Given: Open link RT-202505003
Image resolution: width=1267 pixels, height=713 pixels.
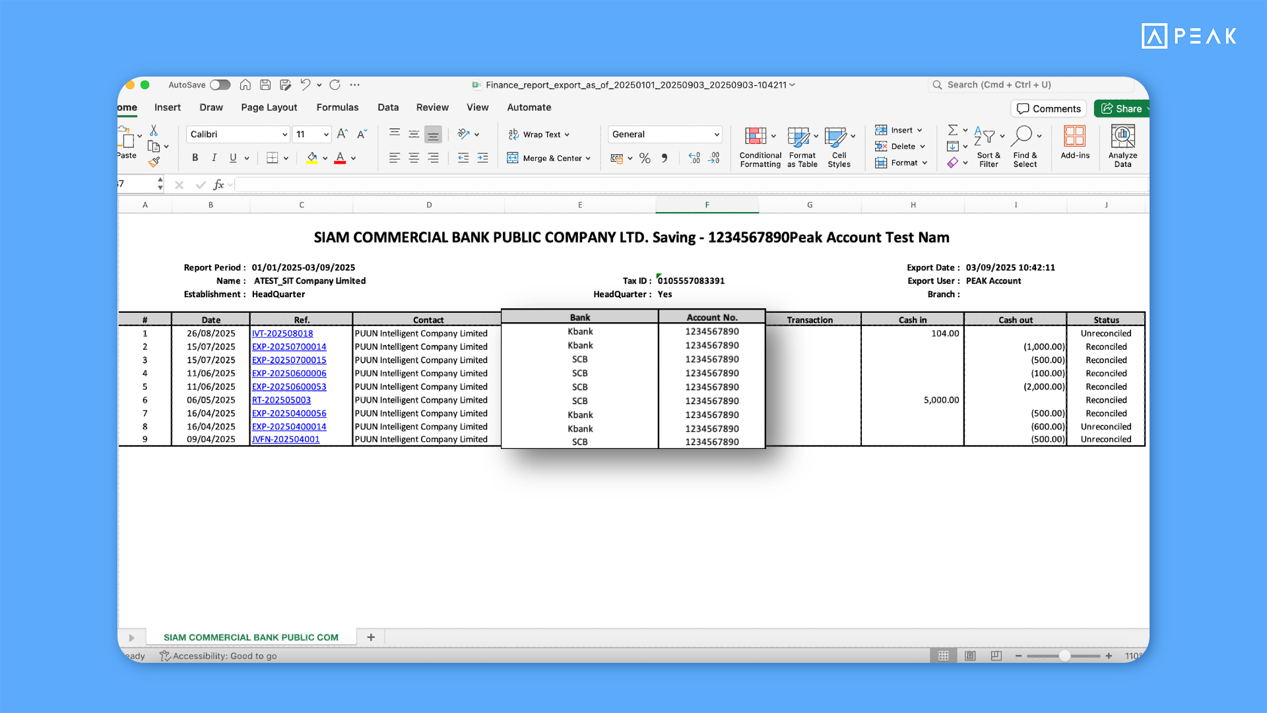Looking at the screenshot, I should coord(281,400).
